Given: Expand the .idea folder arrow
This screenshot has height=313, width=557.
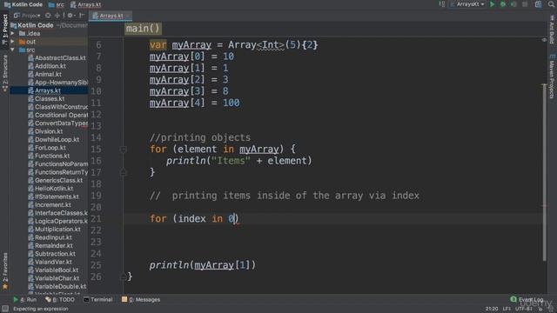Looking at the screenshot, I should (x=13, y=33).
